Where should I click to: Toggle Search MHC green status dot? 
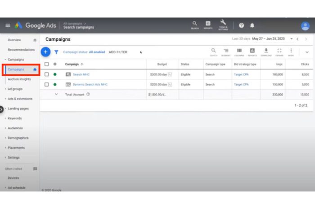55,74
